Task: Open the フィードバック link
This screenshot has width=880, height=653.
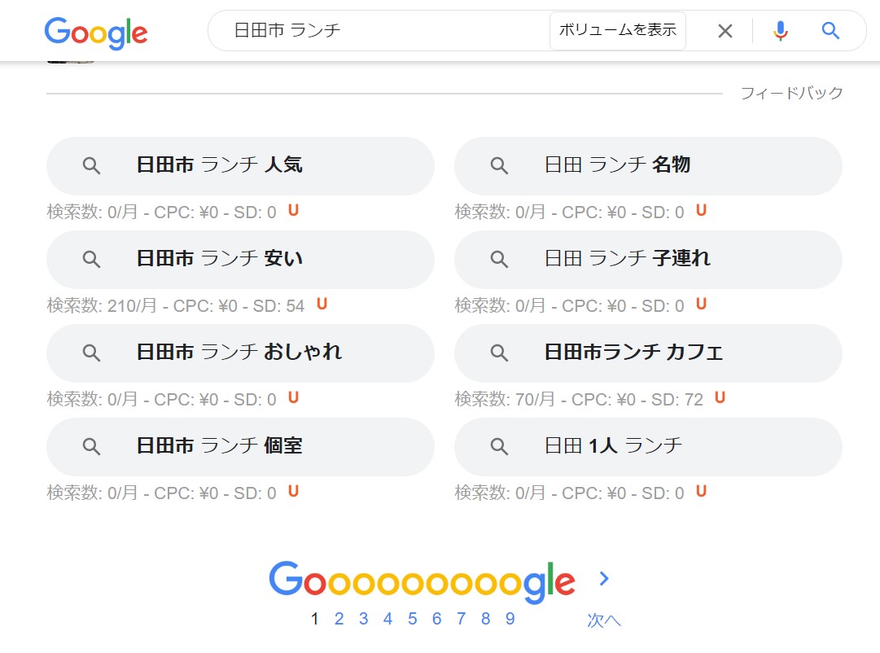Action: [791, 93]
